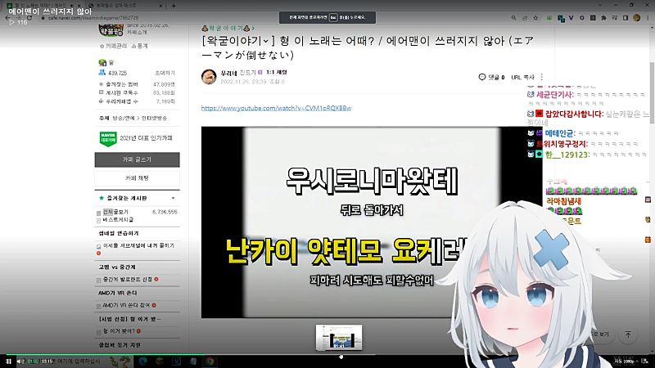Click the cafe.naver.com address bar

tap(93, 18)
